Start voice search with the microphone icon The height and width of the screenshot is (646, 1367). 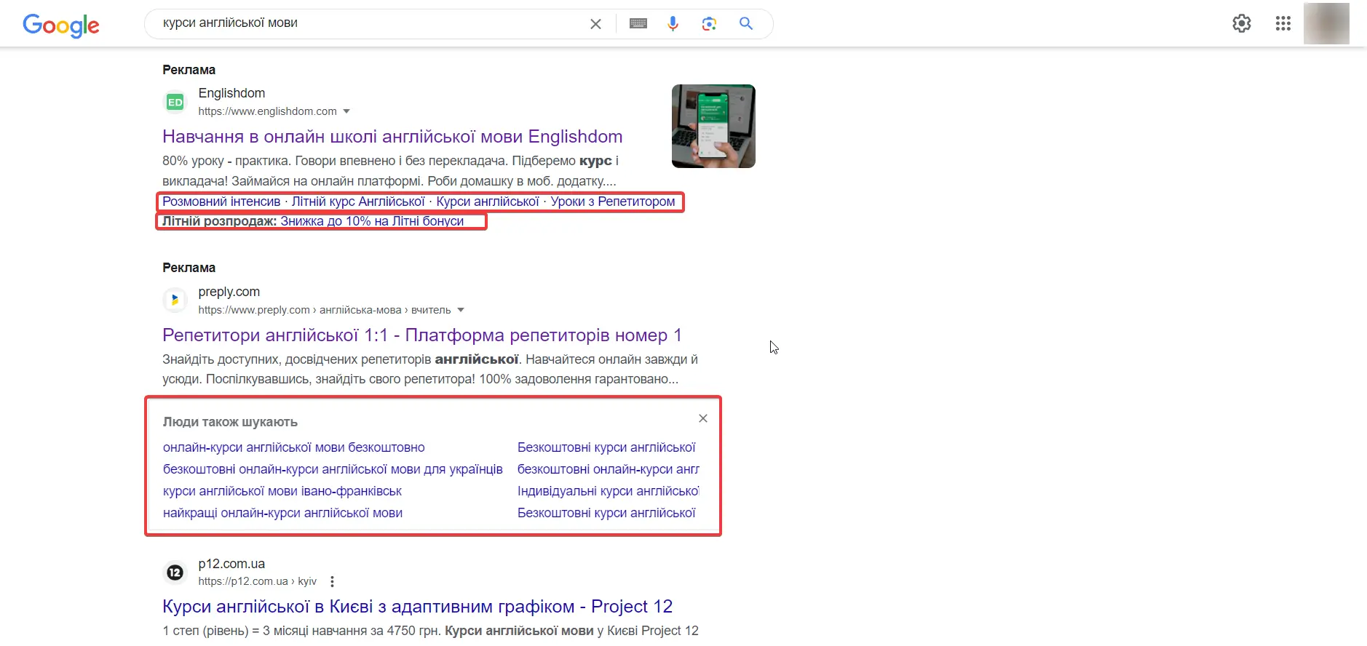673,24
